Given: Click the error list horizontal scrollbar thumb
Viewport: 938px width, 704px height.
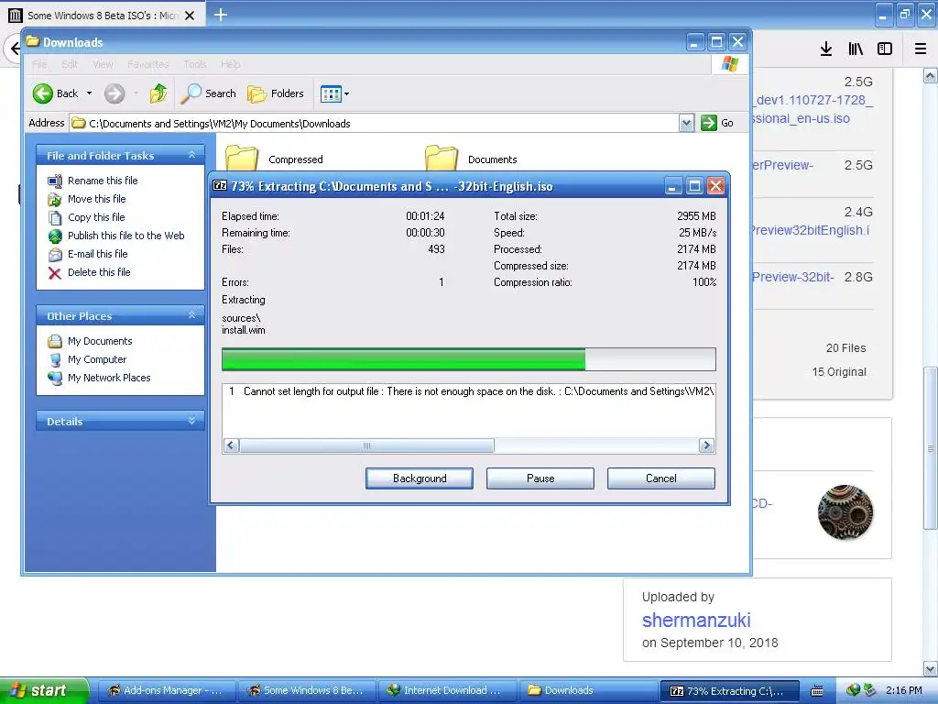Looking at the screenshot, I should (x=366, y=445).
